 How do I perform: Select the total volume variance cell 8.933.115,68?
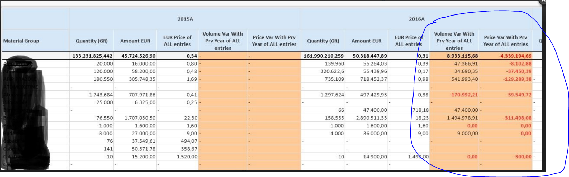click(462, 56)
